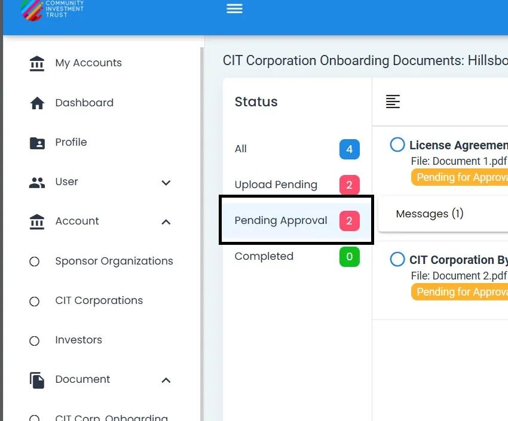
Task: Click the Profile folder icon
Action: 37,143
